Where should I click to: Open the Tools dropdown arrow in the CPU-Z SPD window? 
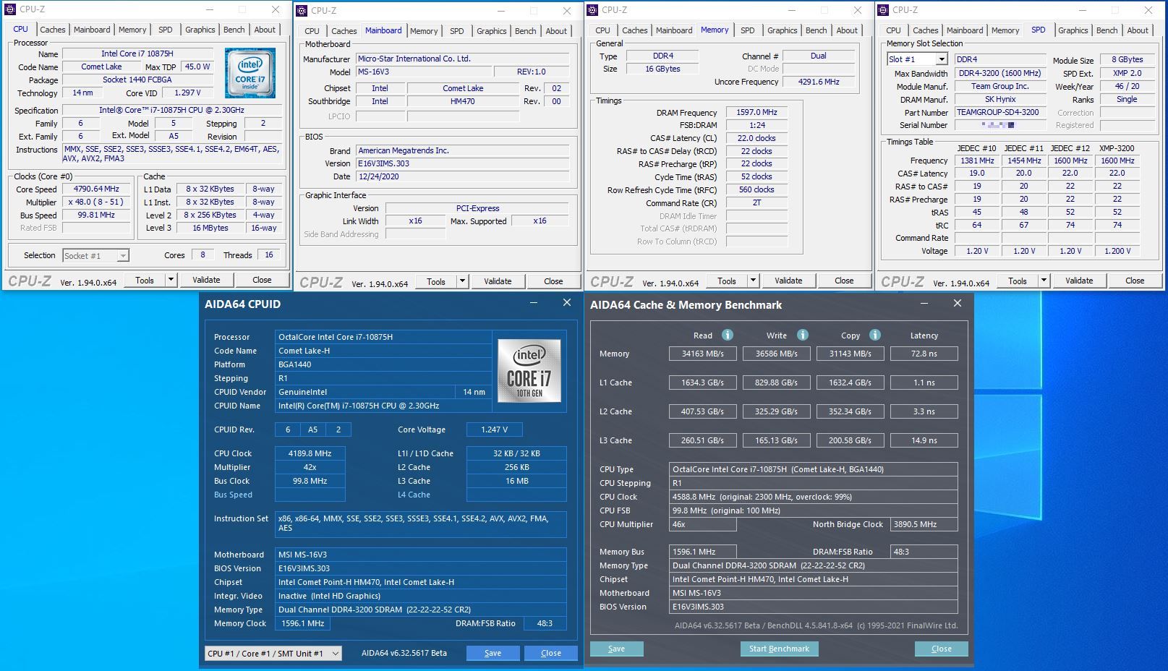tap(1044, 281)
